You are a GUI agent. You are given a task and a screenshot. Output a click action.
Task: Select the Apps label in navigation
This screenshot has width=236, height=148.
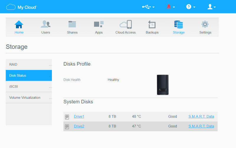[99, 32]
